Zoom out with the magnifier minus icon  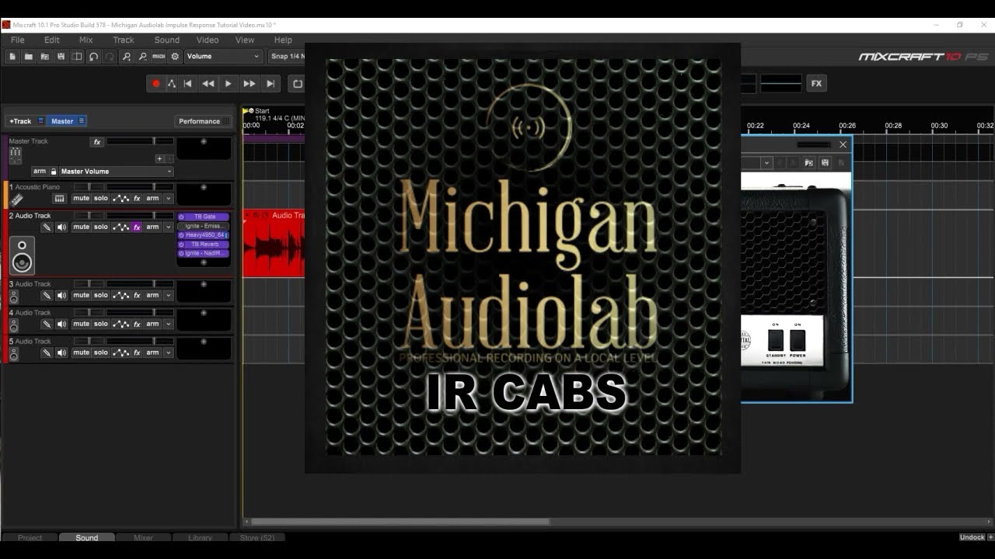point(142,57)
